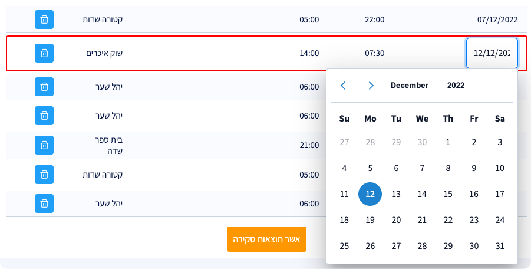
Task: Select December 12 in calendar
Action: point(370,194)
